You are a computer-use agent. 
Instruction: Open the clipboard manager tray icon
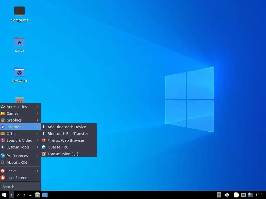point(236,195)
